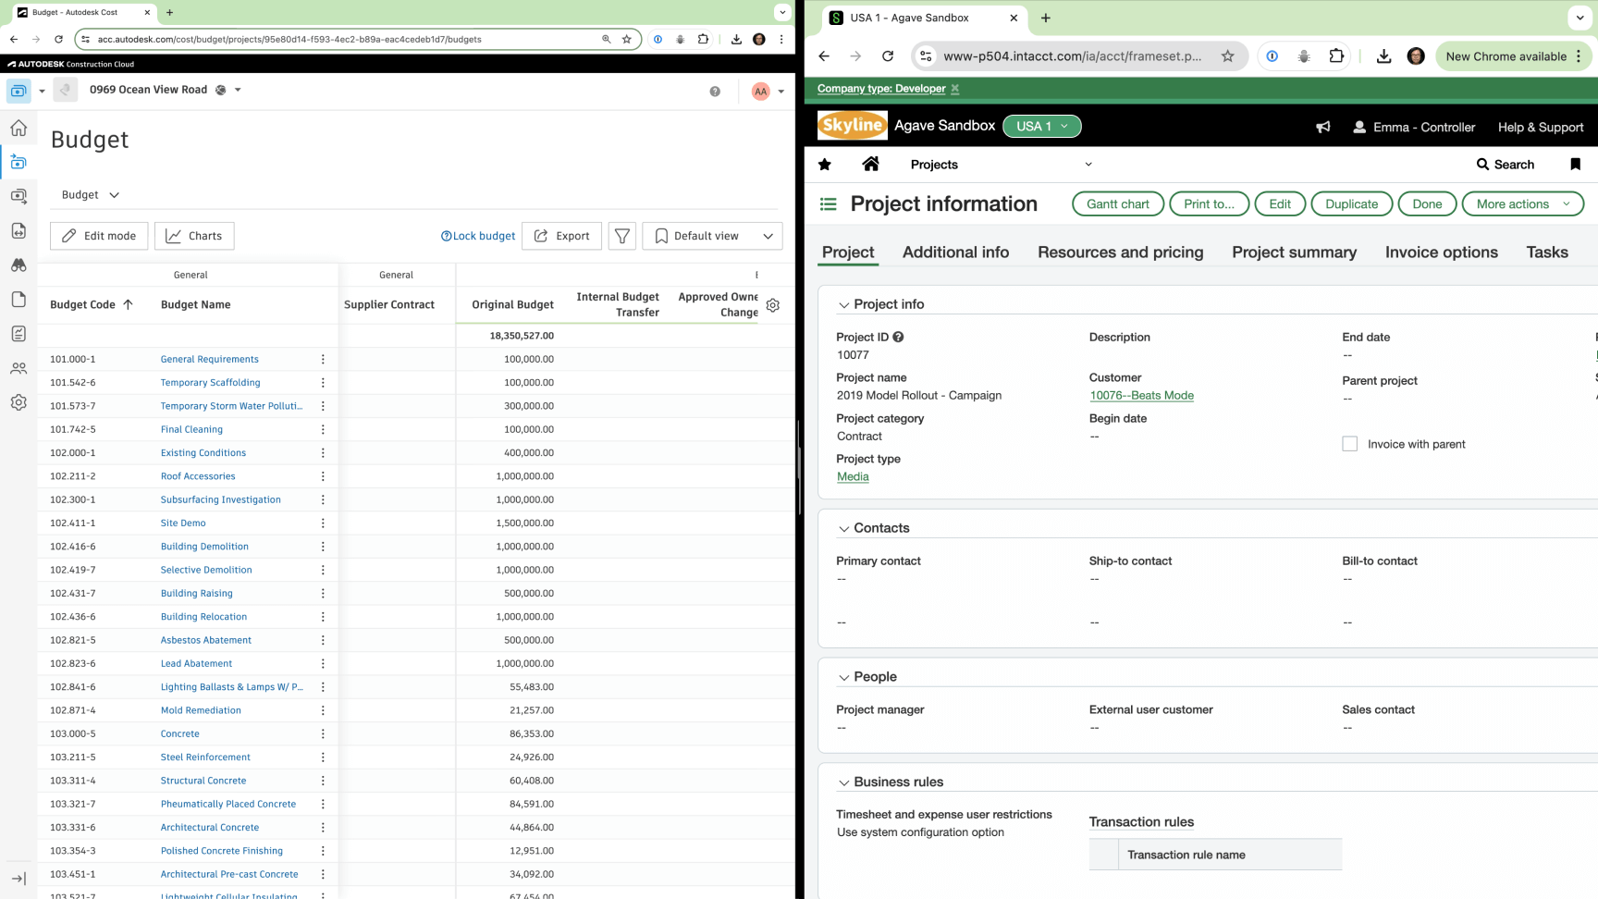Image resolution: width=1598 pixels, height=899 pixels.
Task: Click the Project ID help icon
Action: pos(898,337)
